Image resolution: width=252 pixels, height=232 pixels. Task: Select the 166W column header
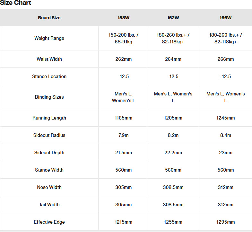(x=225, y=18)
